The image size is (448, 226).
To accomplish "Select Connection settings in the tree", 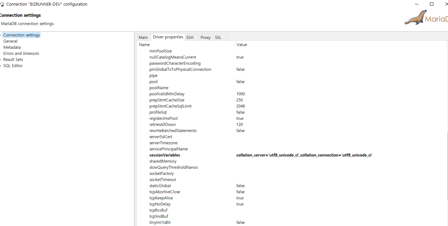I will pyautogui.click(x=21, y=35).
